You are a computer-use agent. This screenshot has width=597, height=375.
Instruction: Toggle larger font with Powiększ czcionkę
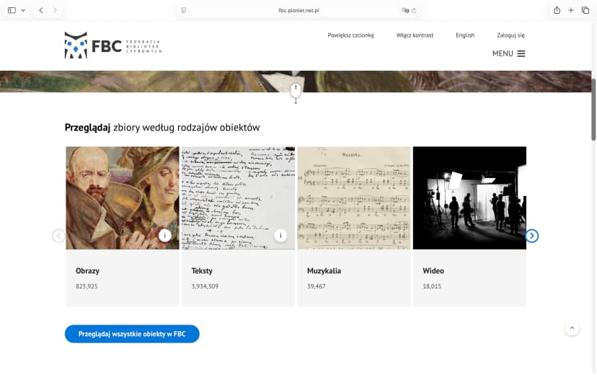click(350, 35)
